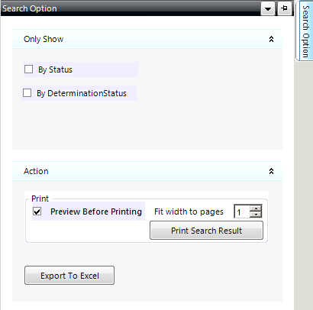This screenshot has height=310, width=313.
Task: Click the Print group label
Action: pyautogui.click(x=40, y=199)
